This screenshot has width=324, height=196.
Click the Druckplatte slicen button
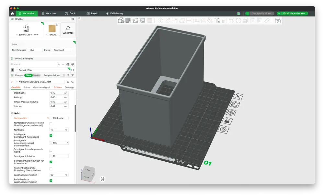tap(261, 13)
